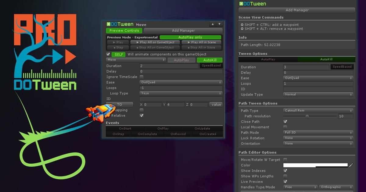Viewport: 366px width, 192px height.
Task: Open the Orthographic handles mode dropdown
Action: [x=336, y=187]
